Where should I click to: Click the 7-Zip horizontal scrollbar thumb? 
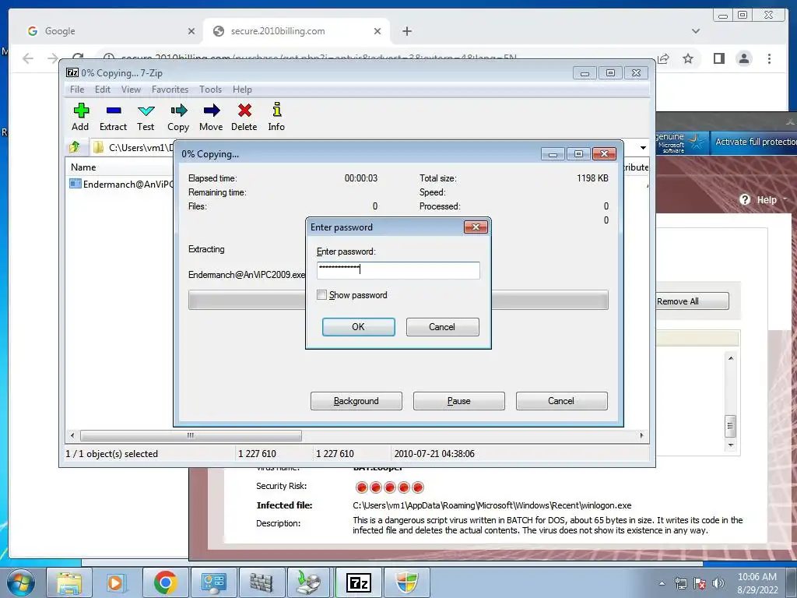tap(191, 436)
